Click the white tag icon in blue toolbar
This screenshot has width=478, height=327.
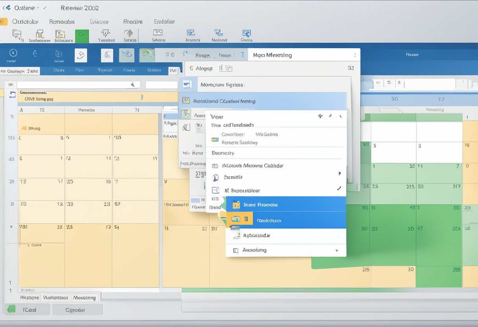tap(81, 55)
